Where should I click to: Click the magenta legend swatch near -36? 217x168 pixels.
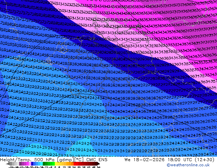(x=27, y=164)
